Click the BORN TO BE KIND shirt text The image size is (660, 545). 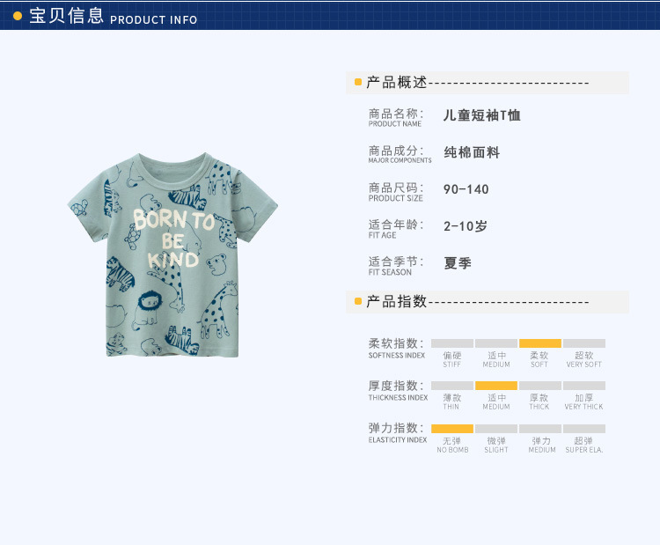173,239
